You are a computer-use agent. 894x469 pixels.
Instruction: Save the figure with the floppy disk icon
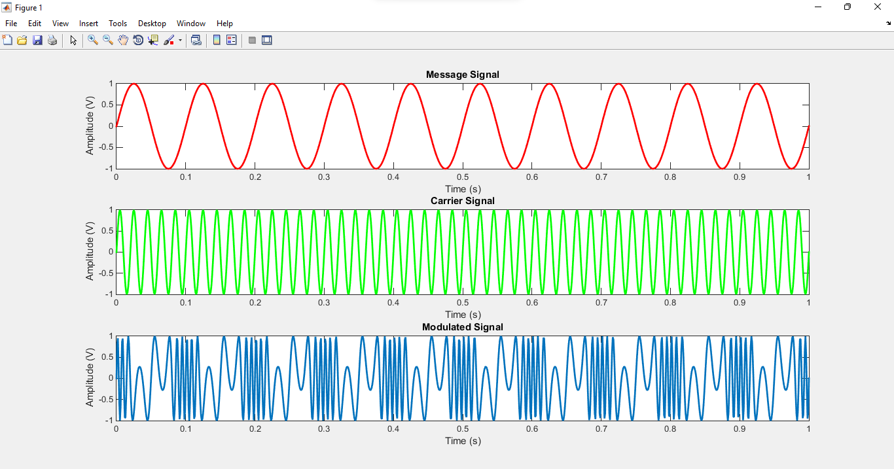click(x=37, y=41)
